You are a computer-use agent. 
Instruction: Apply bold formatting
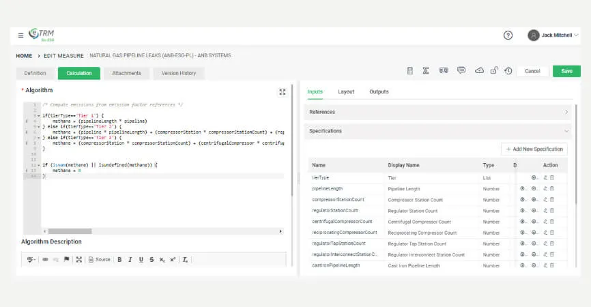(x=119, y=259)
